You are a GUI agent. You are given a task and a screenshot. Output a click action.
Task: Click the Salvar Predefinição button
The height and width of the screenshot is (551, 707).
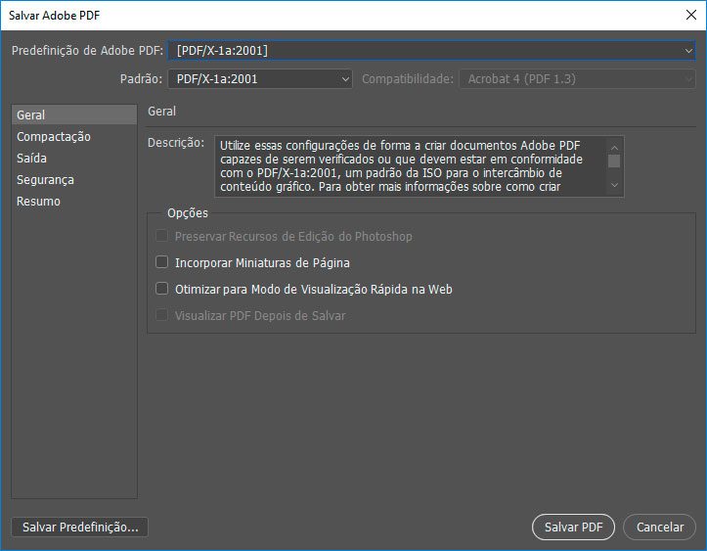click(x=80, y=528)
